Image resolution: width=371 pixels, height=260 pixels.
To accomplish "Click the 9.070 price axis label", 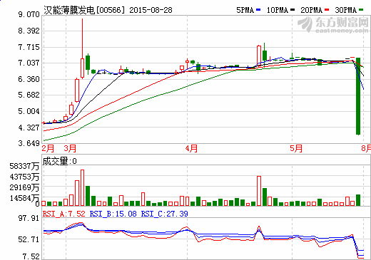I will point(29,14).
